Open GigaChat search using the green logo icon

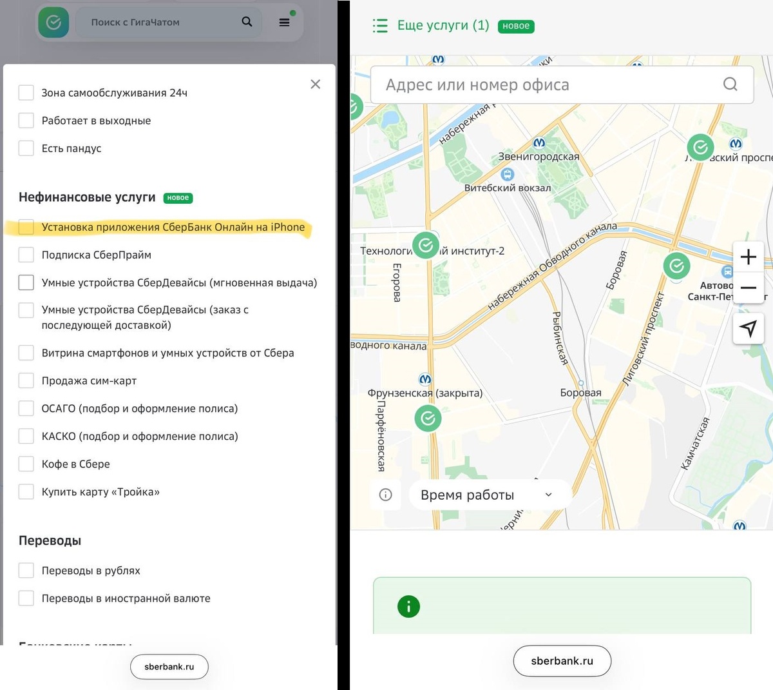pos(53,22)
